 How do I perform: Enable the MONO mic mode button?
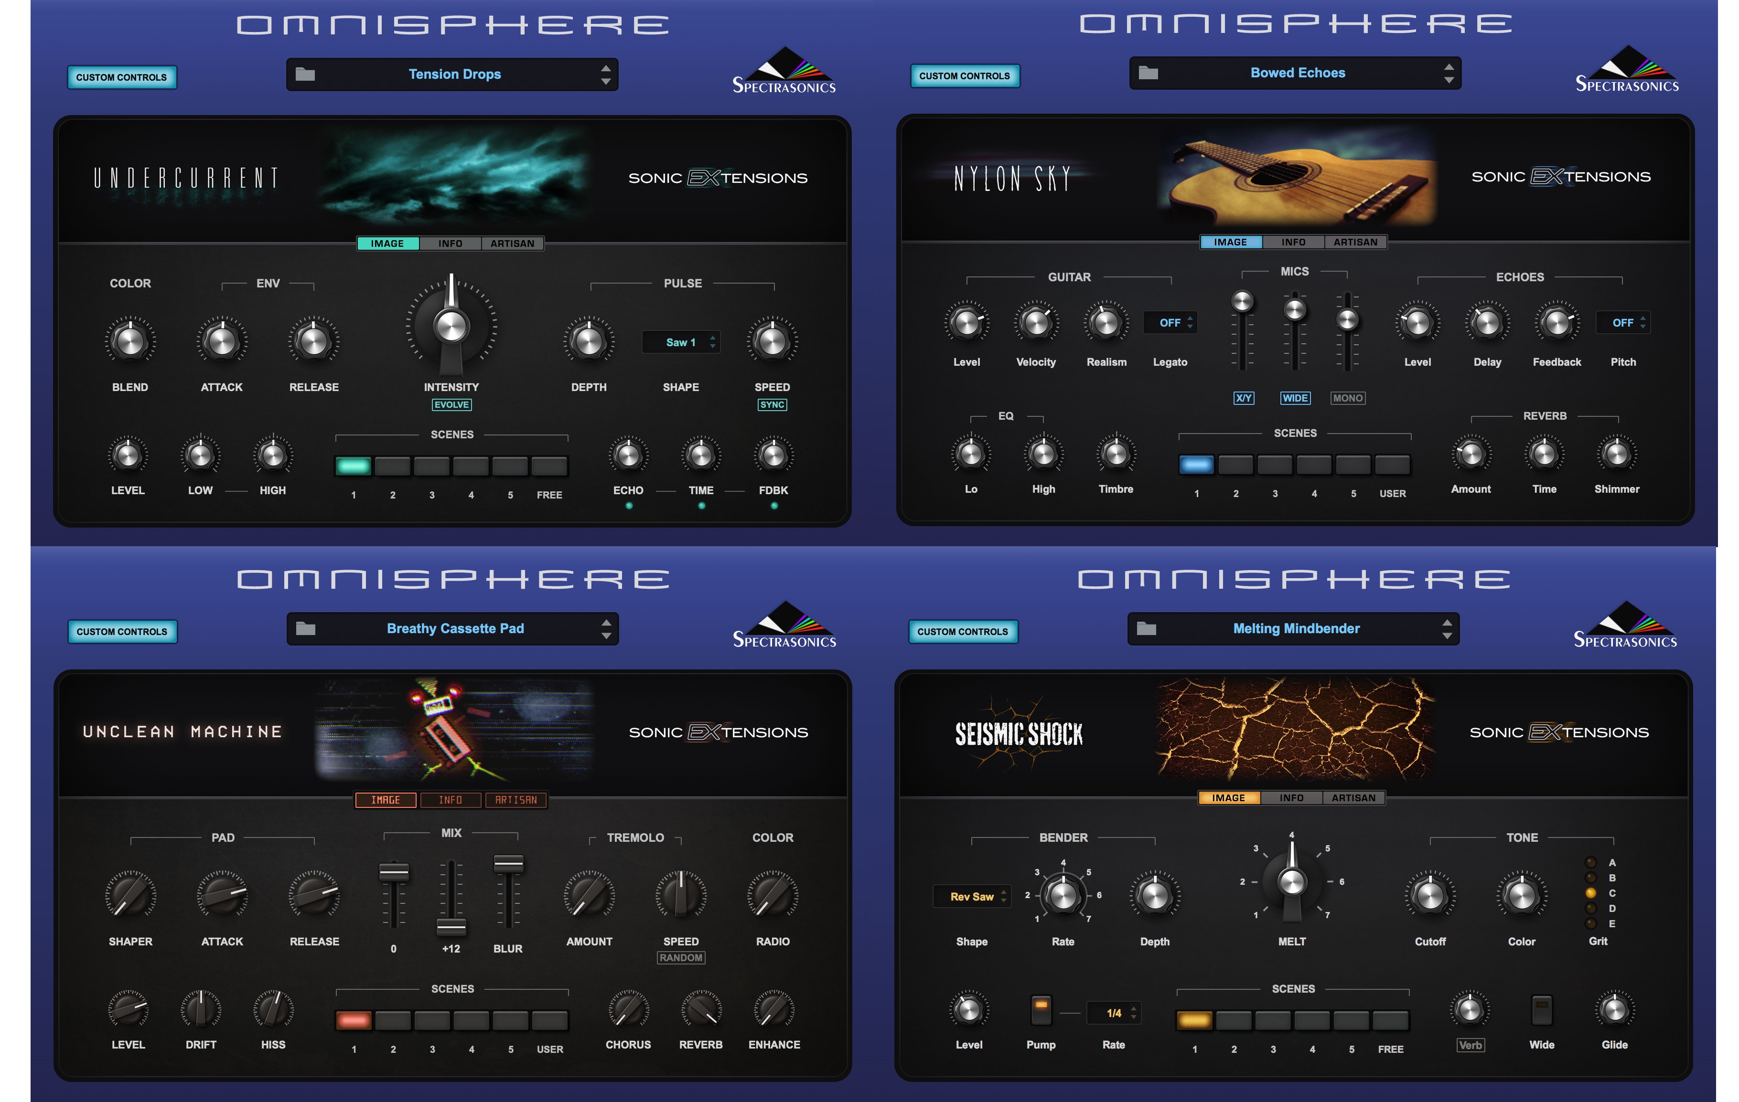coord(1348,398)
